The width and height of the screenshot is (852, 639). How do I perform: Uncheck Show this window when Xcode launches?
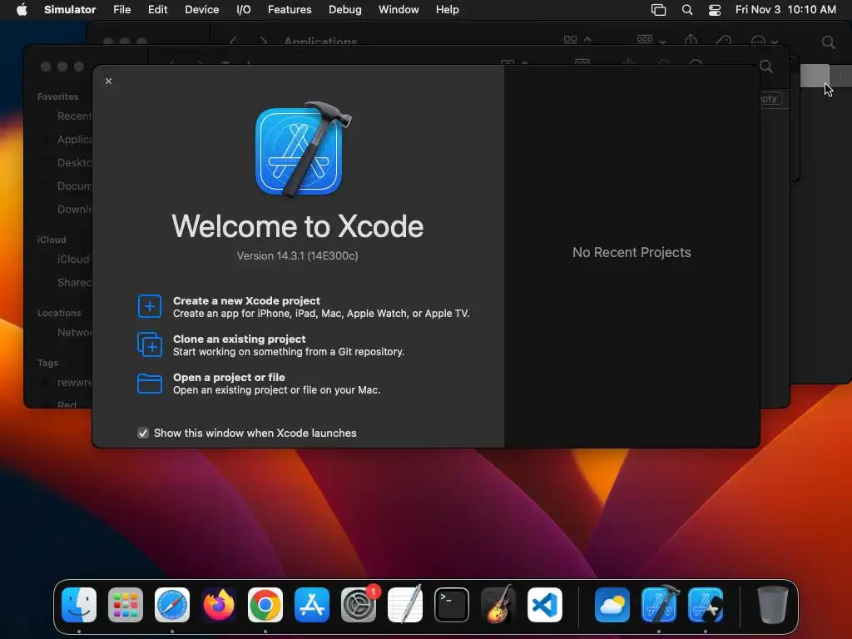[143, 433]
